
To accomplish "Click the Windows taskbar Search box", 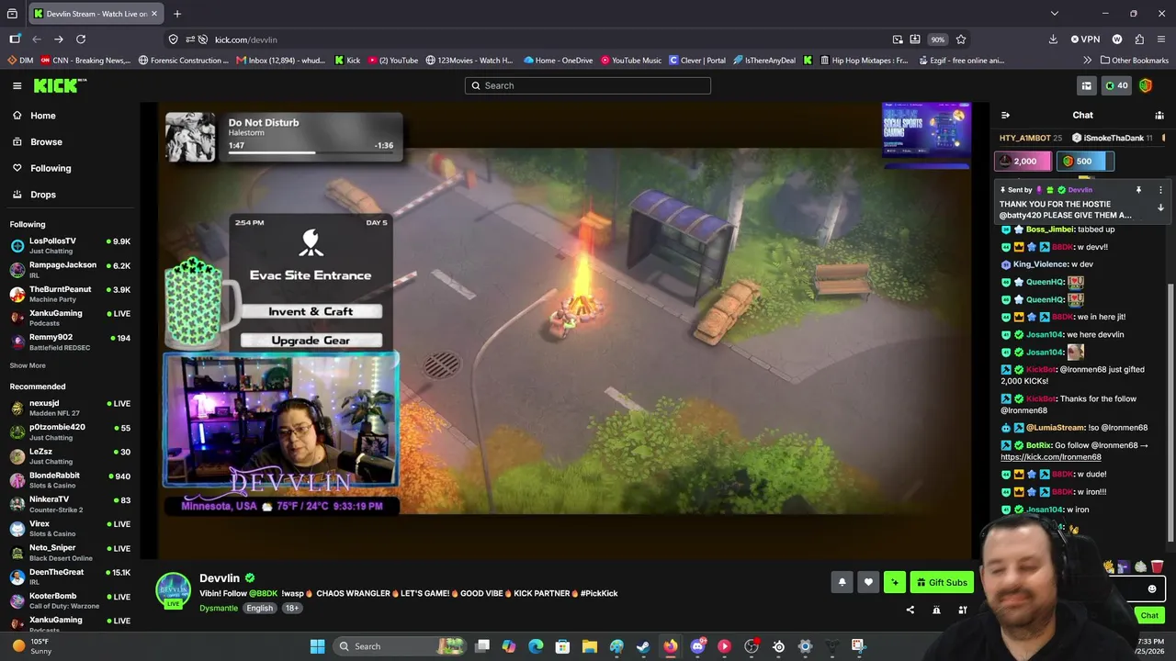I will click(401, 646).
